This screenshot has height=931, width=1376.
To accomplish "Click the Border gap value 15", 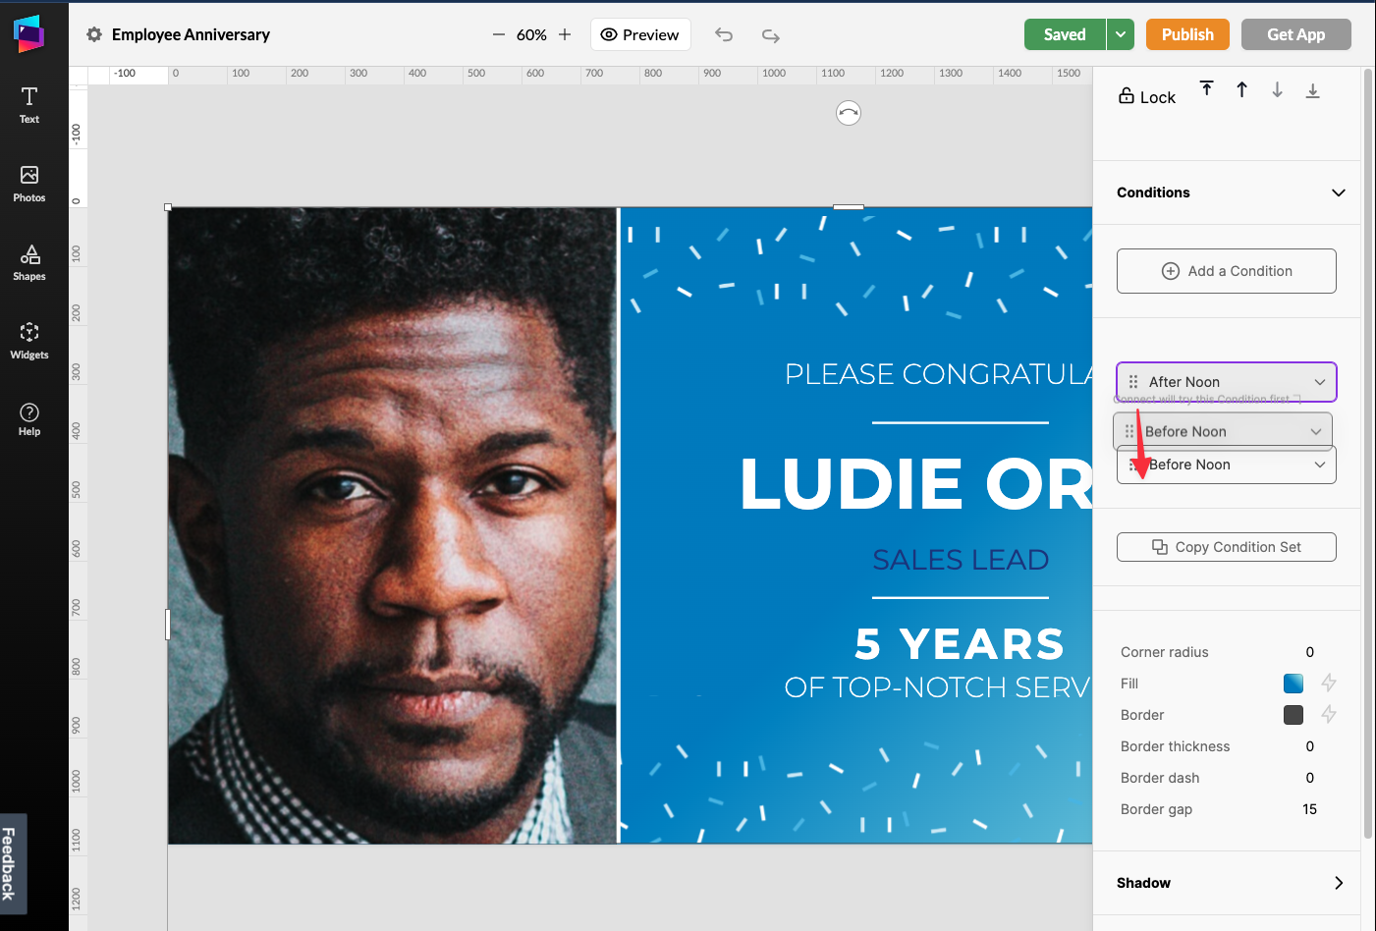I will tap(1310, 809).
